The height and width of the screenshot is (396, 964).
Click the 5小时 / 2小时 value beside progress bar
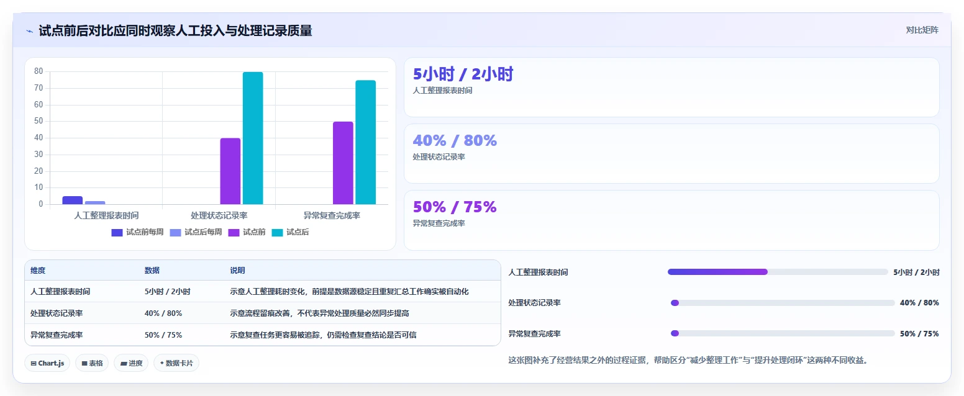916,272
